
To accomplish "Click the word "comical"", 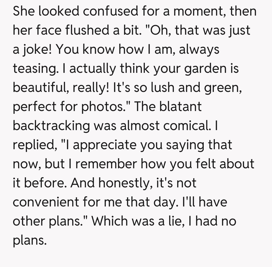I will coord(186,126).
